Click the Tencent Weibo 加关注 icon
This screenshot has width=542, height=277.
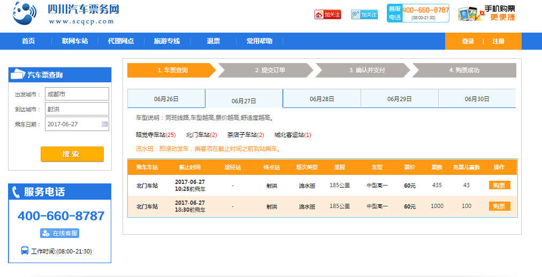pyautogui.click(x=364, y=14)
